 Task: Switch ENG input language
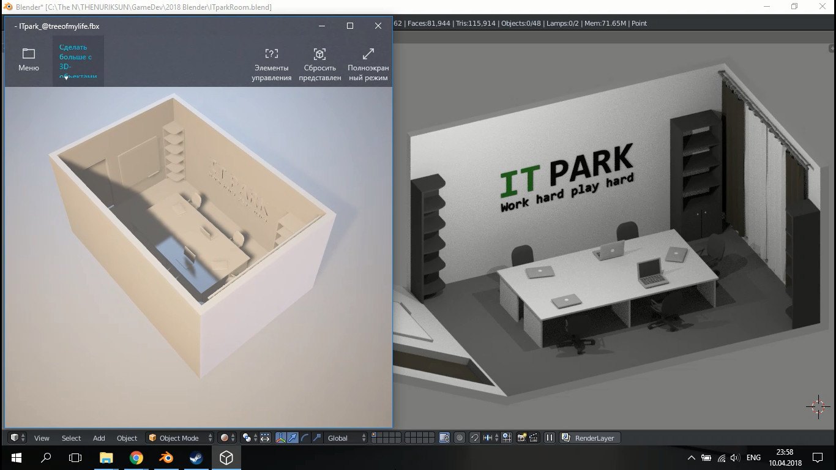click(753, 457)
